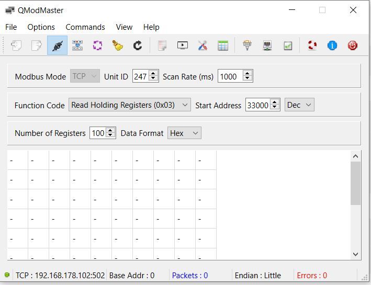Click the blue About info icon
The width and height of the screenshot is (371, 285).
click(x=332, y=45)
